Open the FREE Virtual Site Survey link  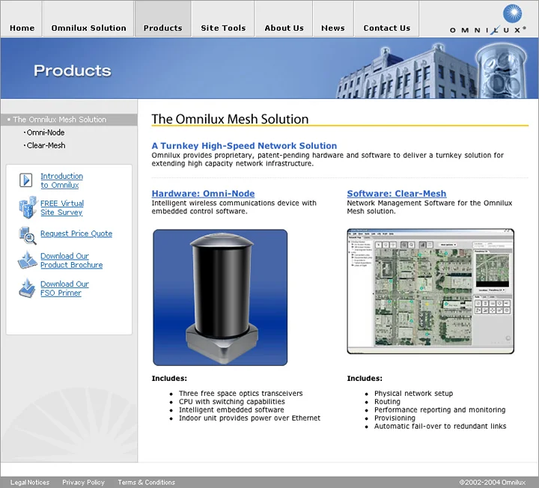point(62,208)
